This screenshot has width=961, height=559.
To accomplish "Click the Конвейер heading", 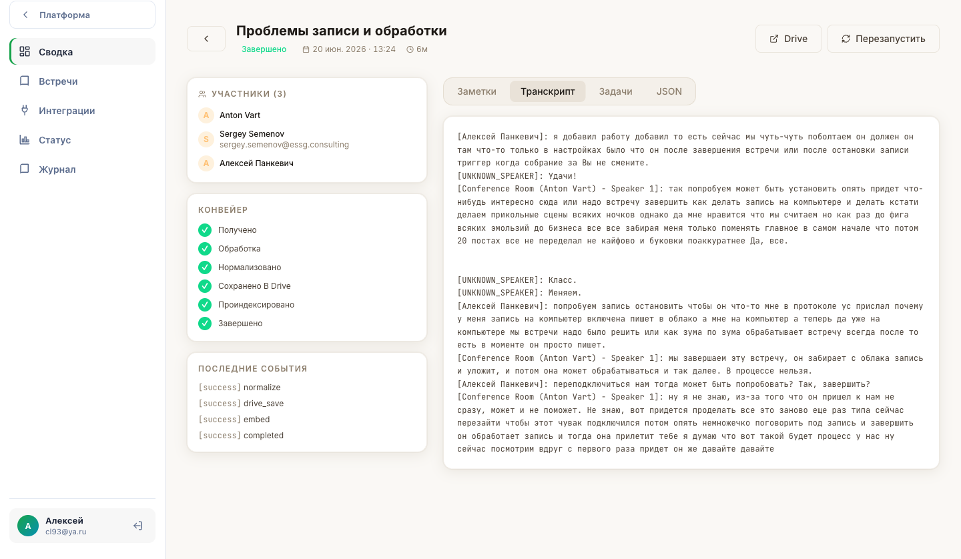I will (x=223, y=209).
